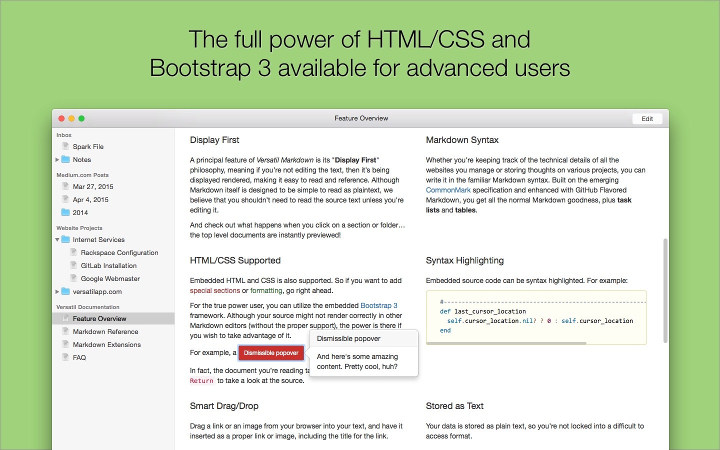Click the yellow minimize window button
Screen dimensions: 720x450
click(71, 118)
